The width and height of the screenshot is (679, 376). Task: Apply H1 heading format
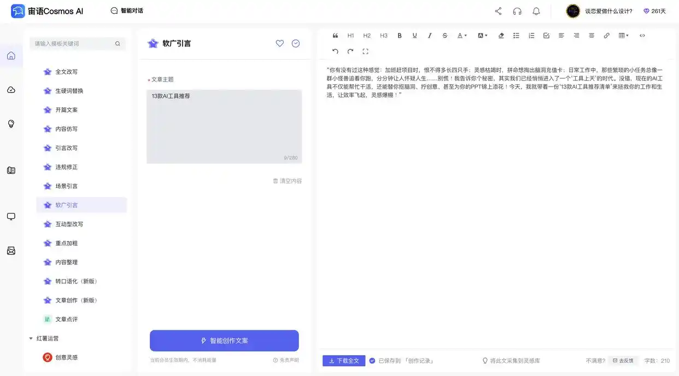coord(350,36)
